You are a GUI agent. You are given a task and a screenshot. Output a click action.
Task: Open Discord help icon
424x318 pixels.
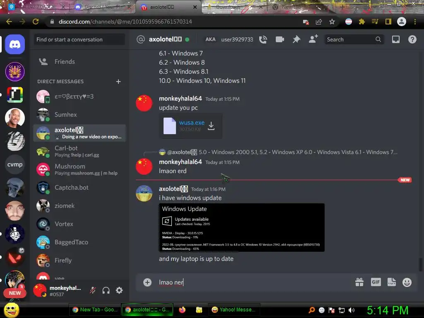pos(412,39)
